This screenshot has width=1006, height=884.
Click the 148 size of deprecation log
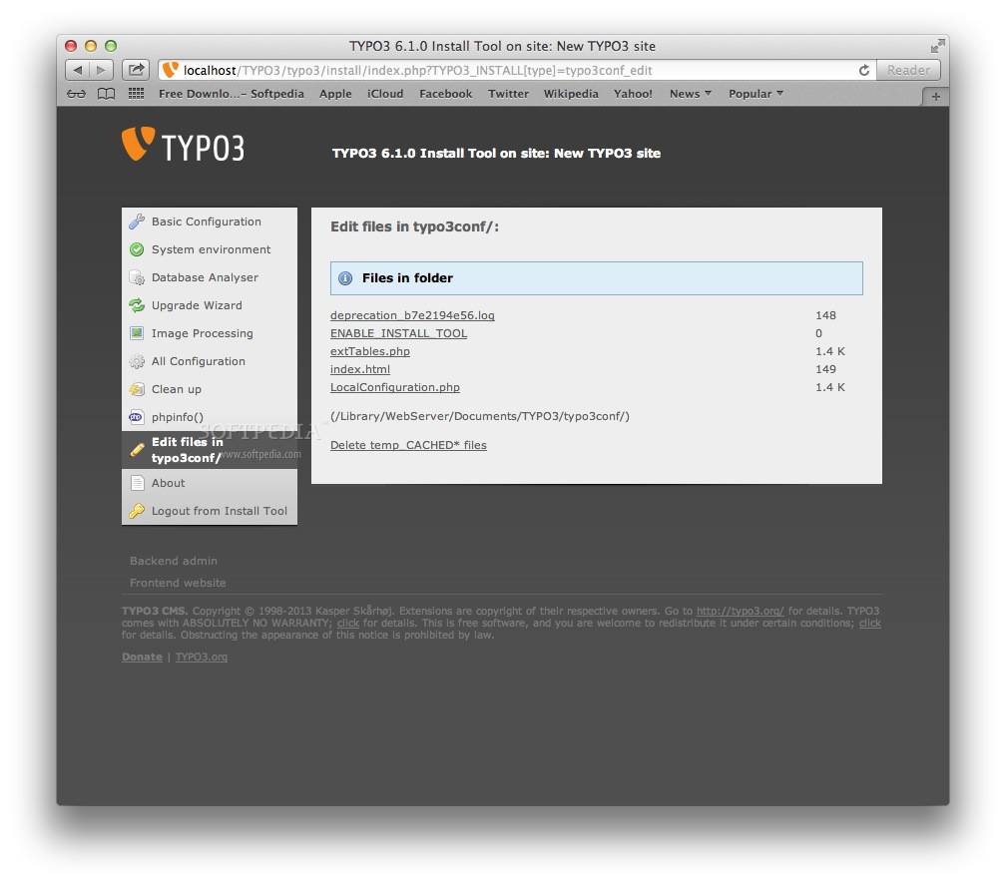click(825, 315)
